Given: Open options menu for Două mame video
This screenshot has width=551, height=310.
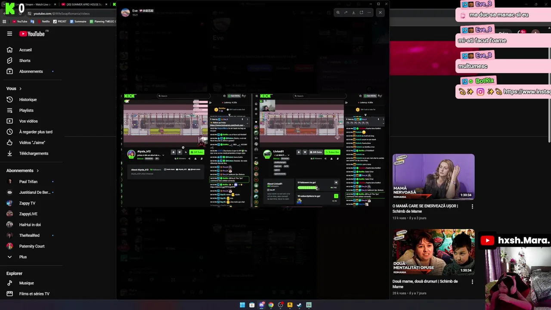Looking at the screenshot, I should (x=472, y=282).
